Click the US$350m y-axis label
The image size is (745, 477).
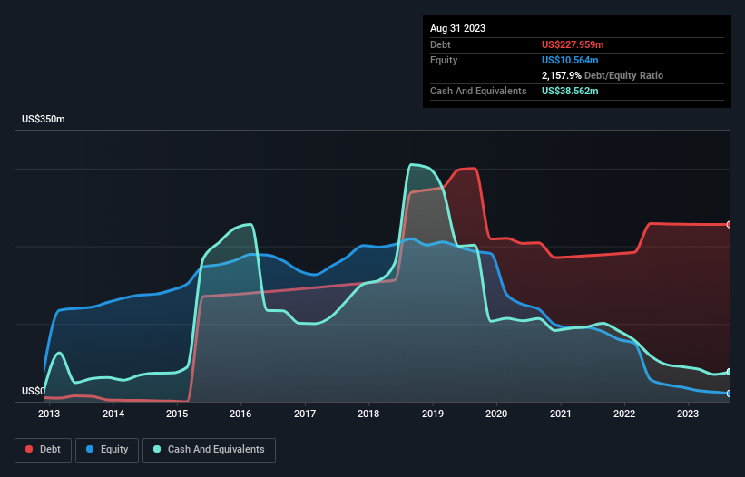click(44, 119)
